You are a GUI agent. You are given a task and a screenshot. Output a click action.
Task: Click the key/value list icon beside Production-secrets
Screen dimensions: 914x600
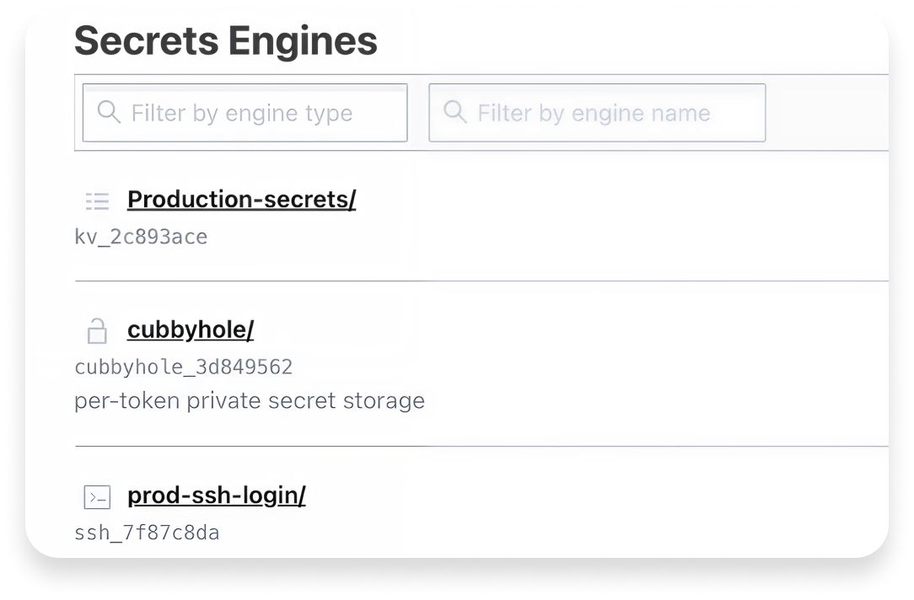[97, 201]
